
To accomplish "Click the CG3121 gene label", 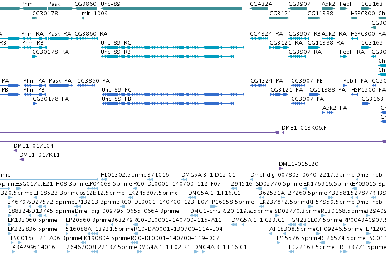I will pos(280,13).
